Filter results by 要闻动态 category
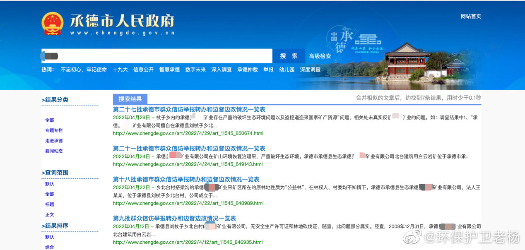Screen dimensions: 525x250 coord(54,151)
